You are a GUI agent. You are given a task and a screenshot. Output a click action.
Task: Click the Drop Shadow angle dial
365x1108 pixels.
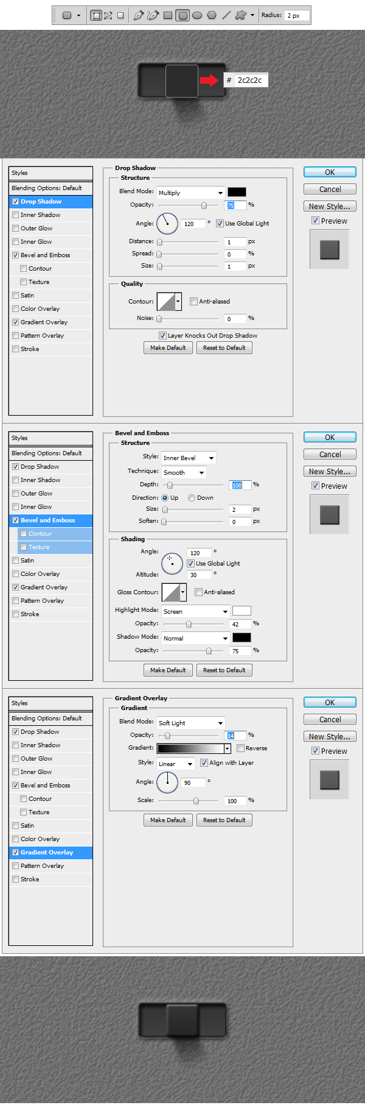tap(167, 224)
